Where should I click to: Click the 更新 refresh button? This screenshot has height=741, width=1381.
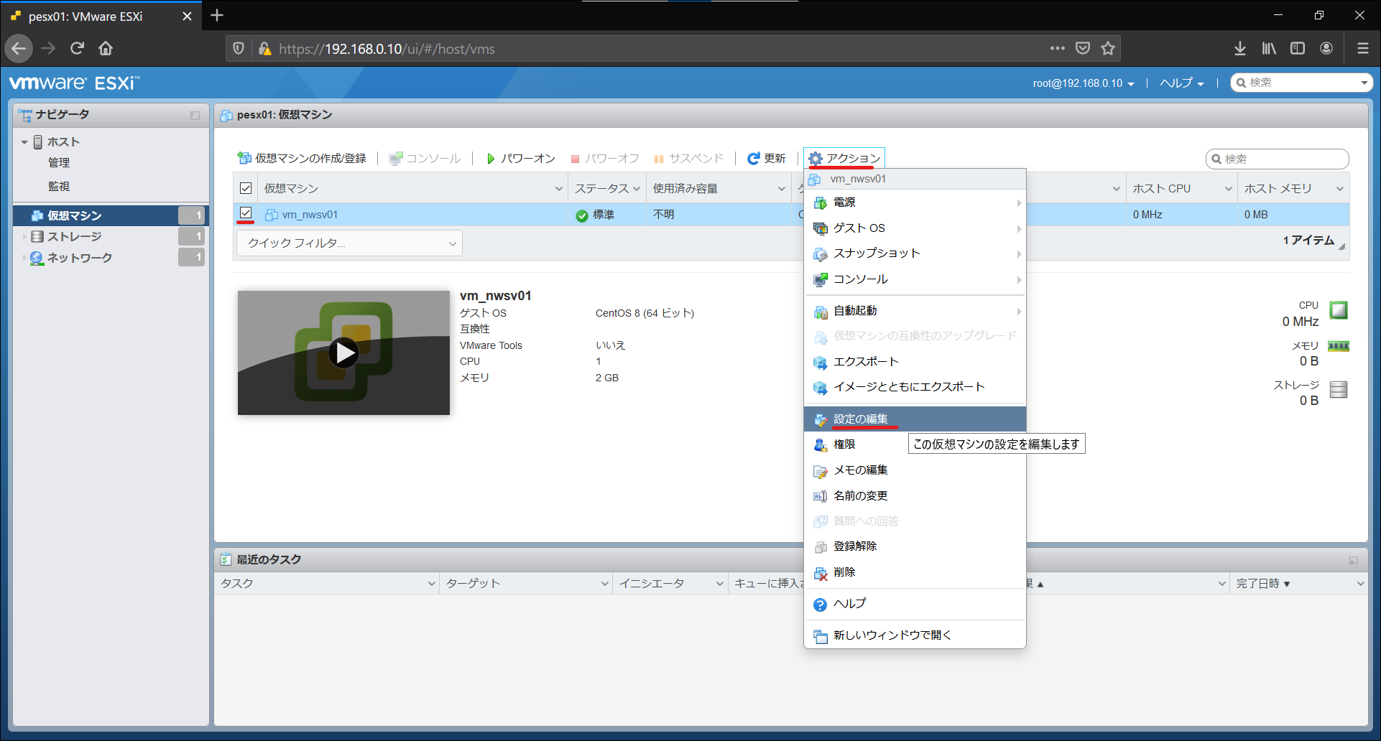point(767,159)
